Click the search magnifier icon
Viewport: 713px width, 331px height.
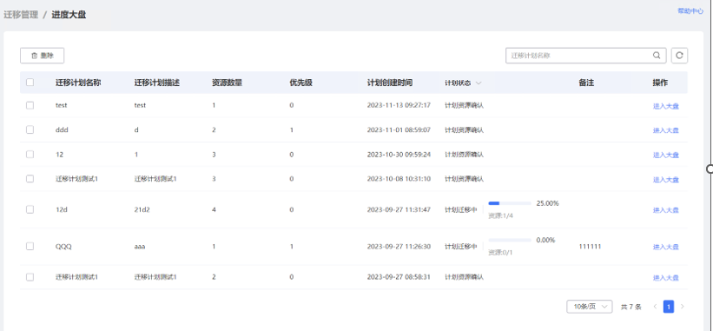pos(657,56)
